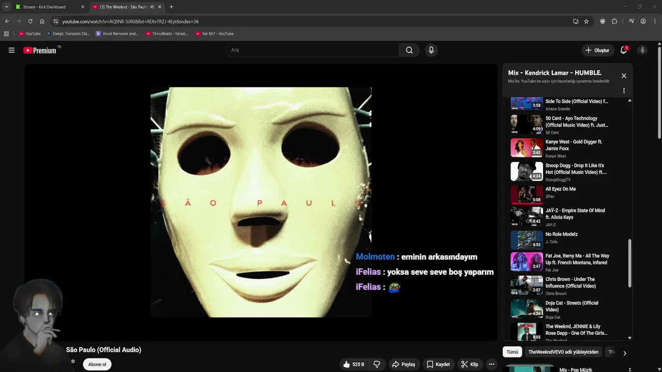Image resolution: width=662 pixels, height=372 pixels.
Task: Open the Chrome extensions puzzle menu
Action: (614, 21)
